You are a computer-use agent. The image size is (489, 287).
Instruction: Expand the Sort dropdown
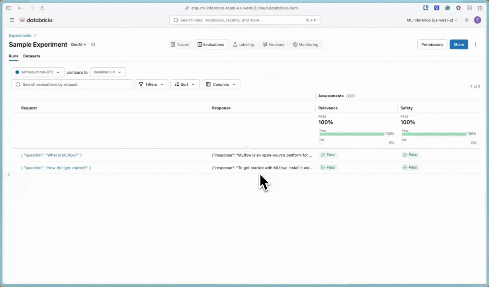[x=185, y=85]
